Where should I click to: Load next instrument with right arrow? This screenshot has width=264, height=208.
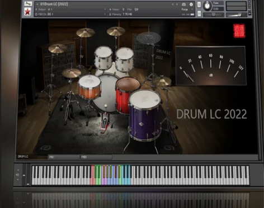tap(177, 4)
